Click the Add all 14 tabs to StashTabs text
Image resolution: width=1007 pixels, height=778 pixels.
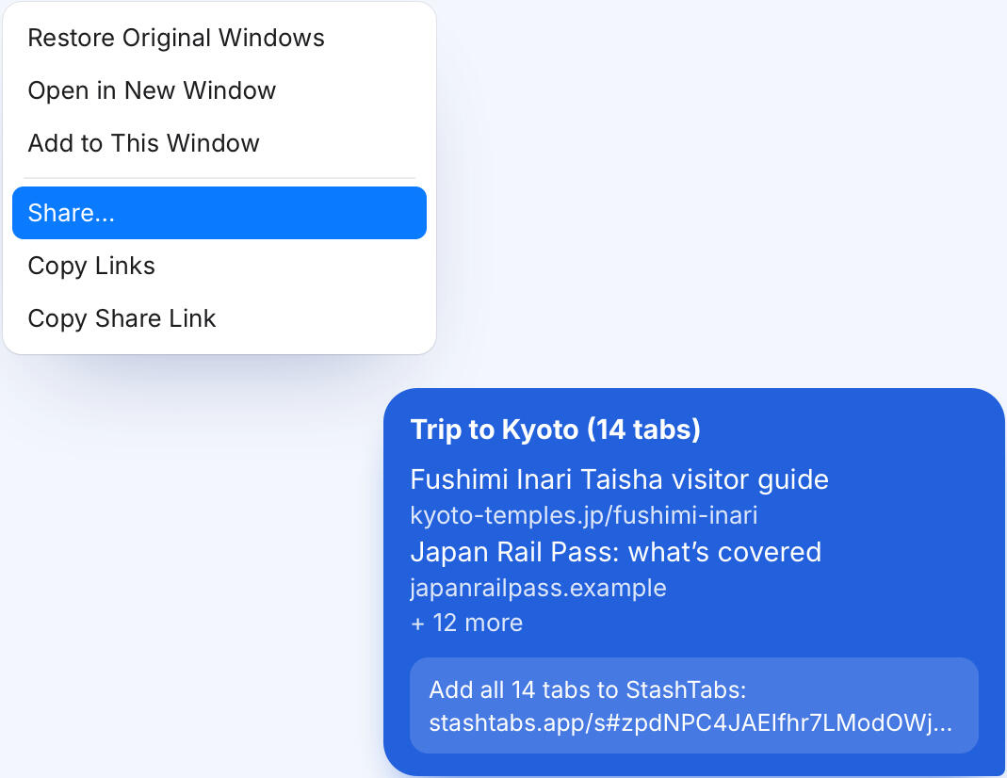tap(588, 690)
